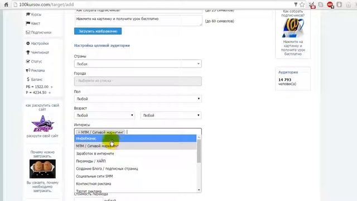This screenshot has width=357, height=201.
Task: Click the key icon in address bar
Action: 296,4
